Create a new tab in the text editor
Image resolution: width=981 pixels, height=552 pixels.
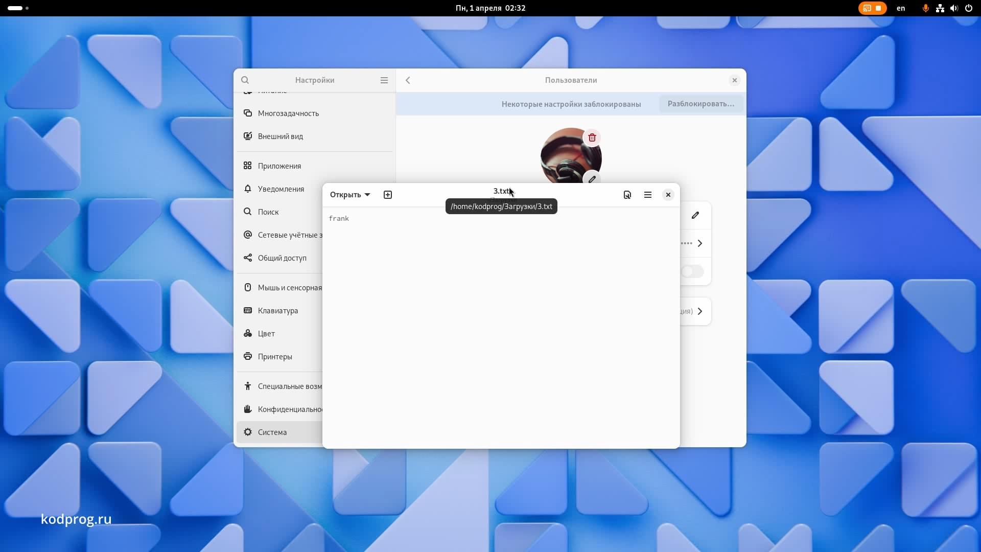tap(388, 195)
